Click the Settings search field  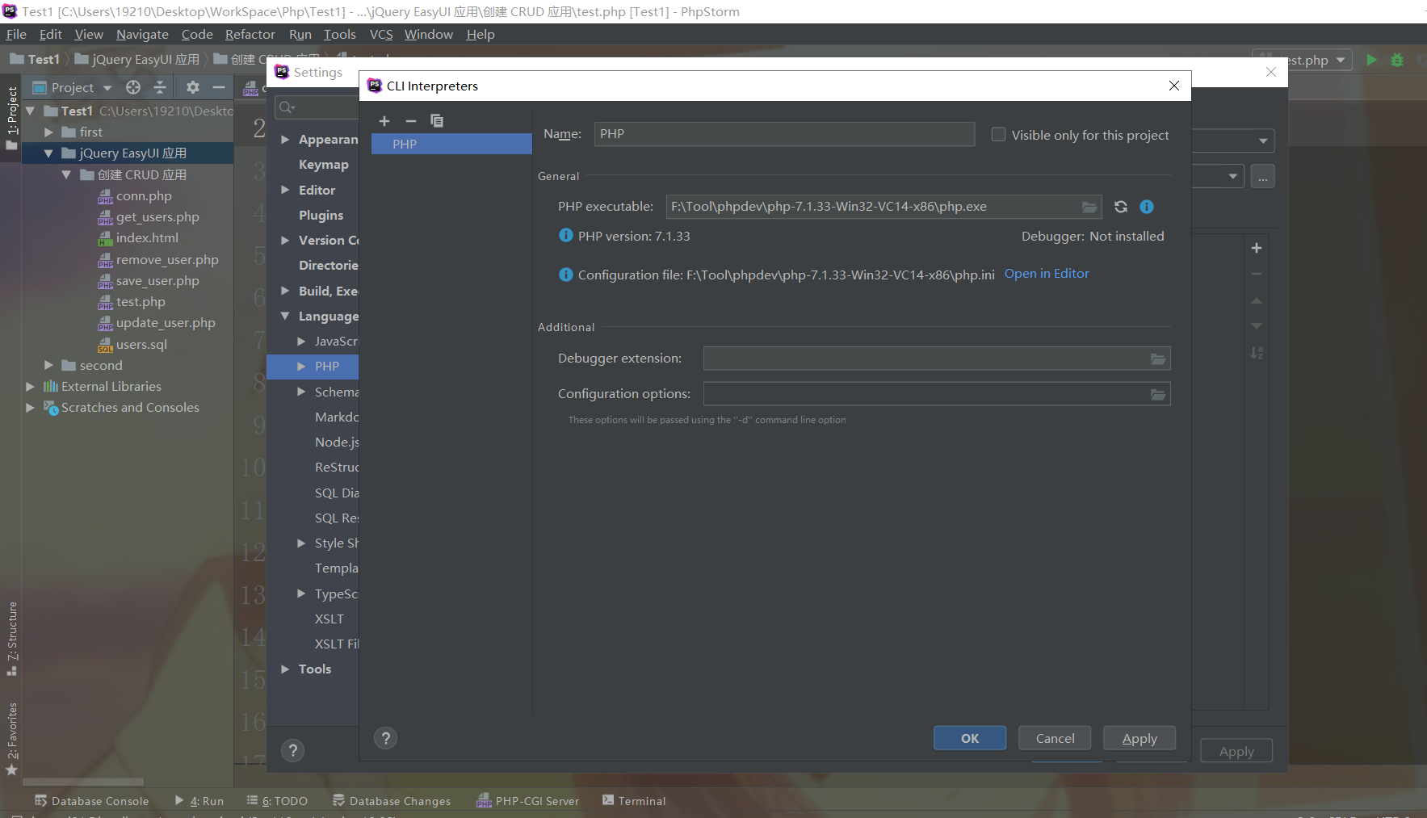pyautogui.click(x=317, y=107)
